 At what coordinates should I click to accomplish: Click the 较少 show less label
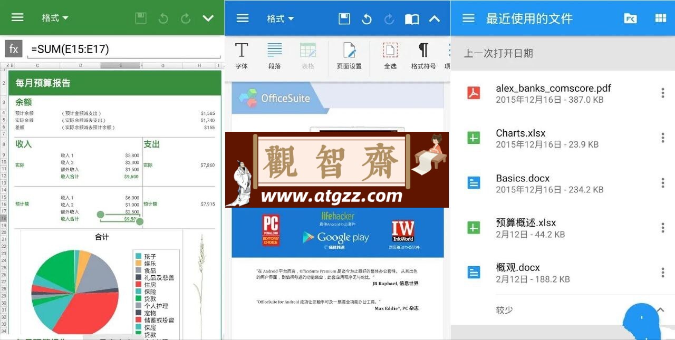pyautogui.click(x=504, y=310)
